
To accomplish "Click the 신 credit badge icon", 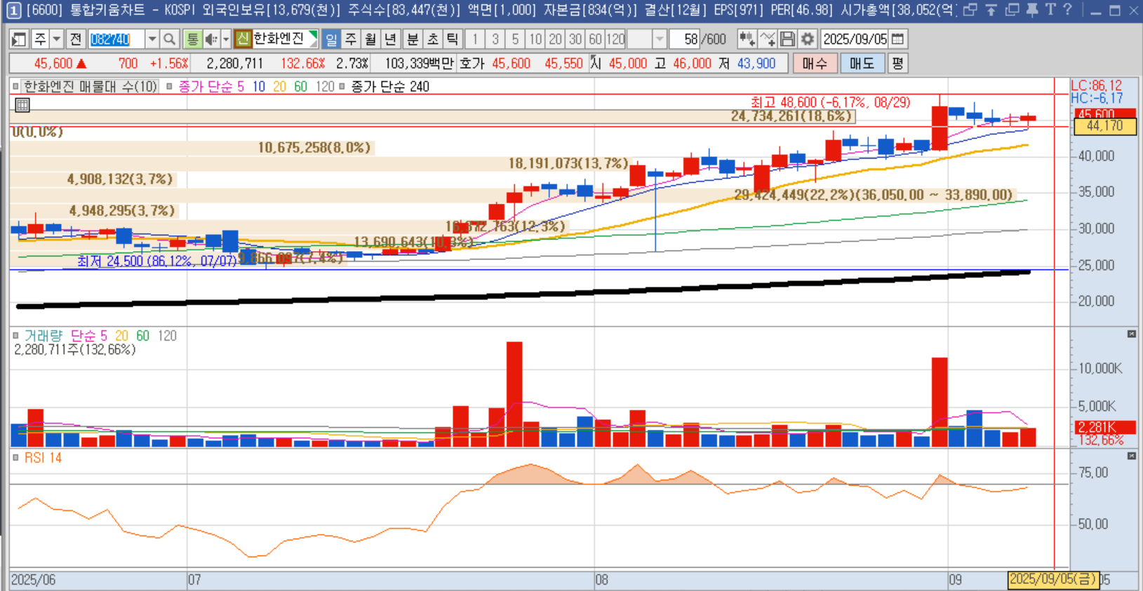I will [243, 39].
